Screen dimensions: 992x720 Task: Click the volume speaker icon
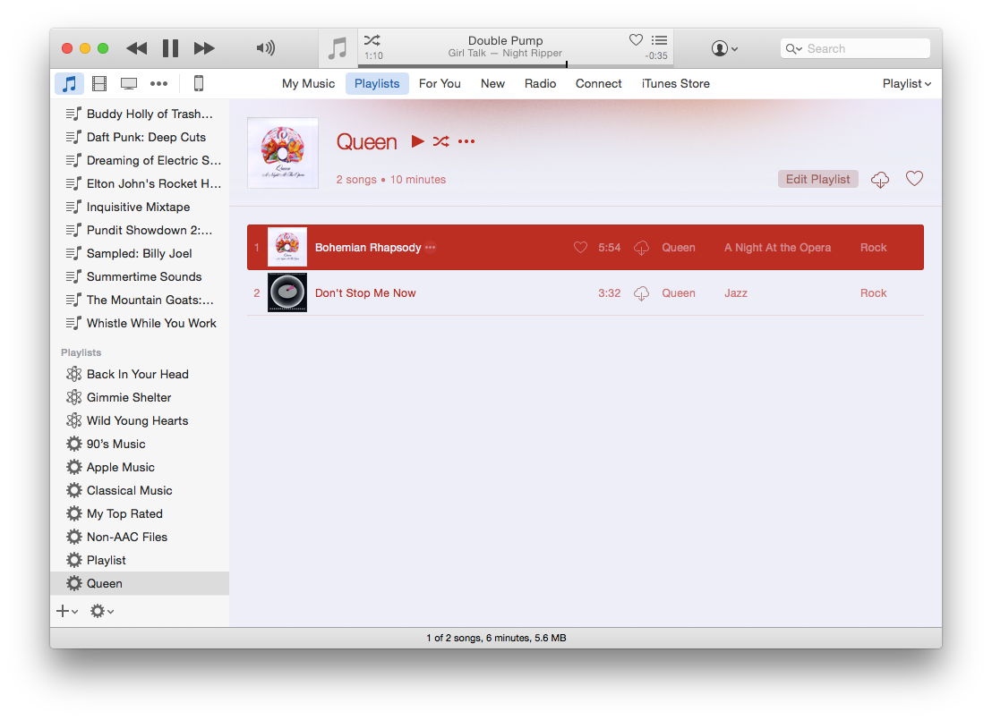pyautogui.click(x=265, y=48)
